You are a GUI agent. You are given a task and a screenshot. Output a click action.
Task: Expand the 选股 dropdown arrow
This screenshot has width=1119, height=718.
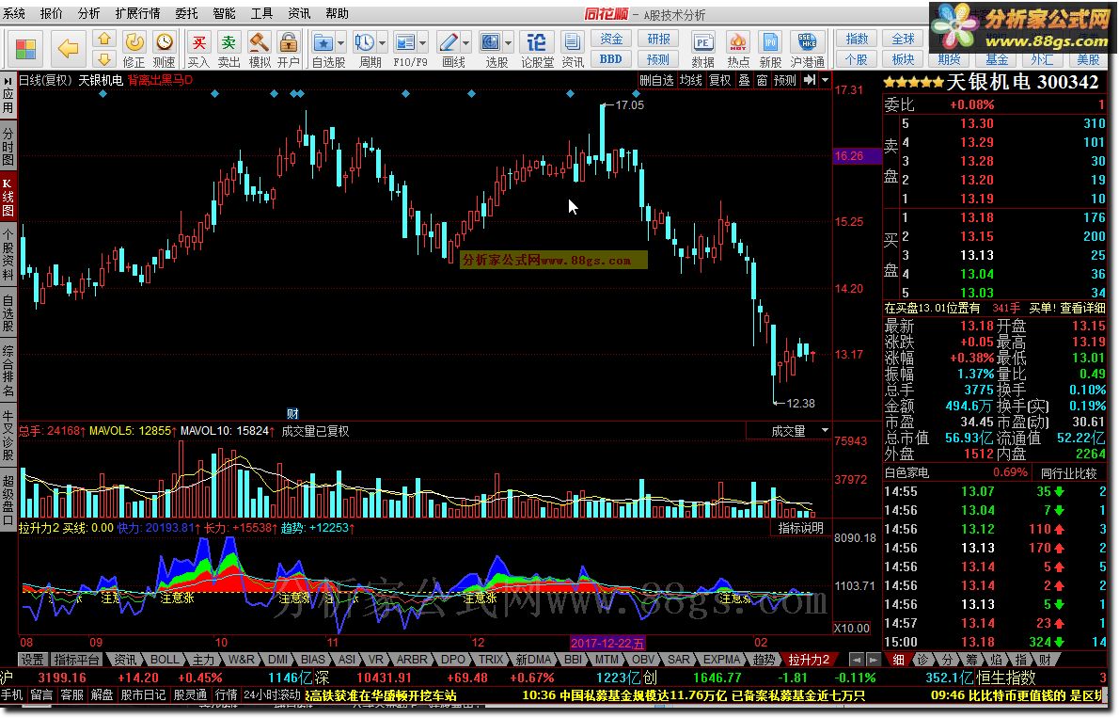click(x=508, y=43)
